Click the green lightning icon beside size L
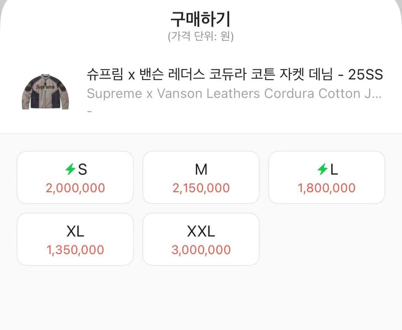The image size is (402, 330). pyautogui.click(x=322, y=169)
